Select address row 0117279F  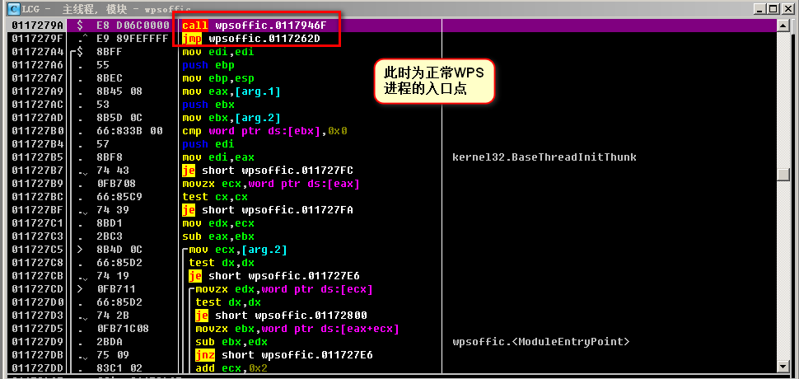[37, 39]
